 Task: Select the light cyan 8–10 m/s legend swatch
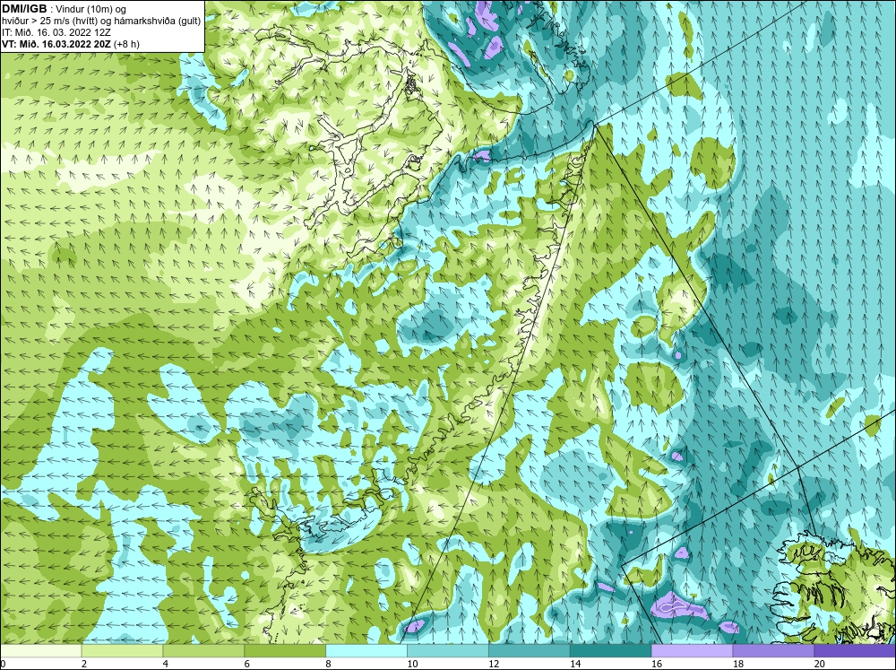click(366, 651)
